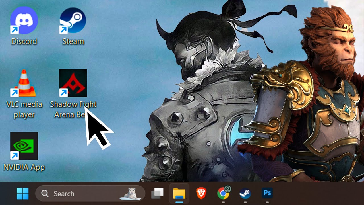Open the Windows Start menu
This screenshot has height=205, width=364.
[22, 194]
